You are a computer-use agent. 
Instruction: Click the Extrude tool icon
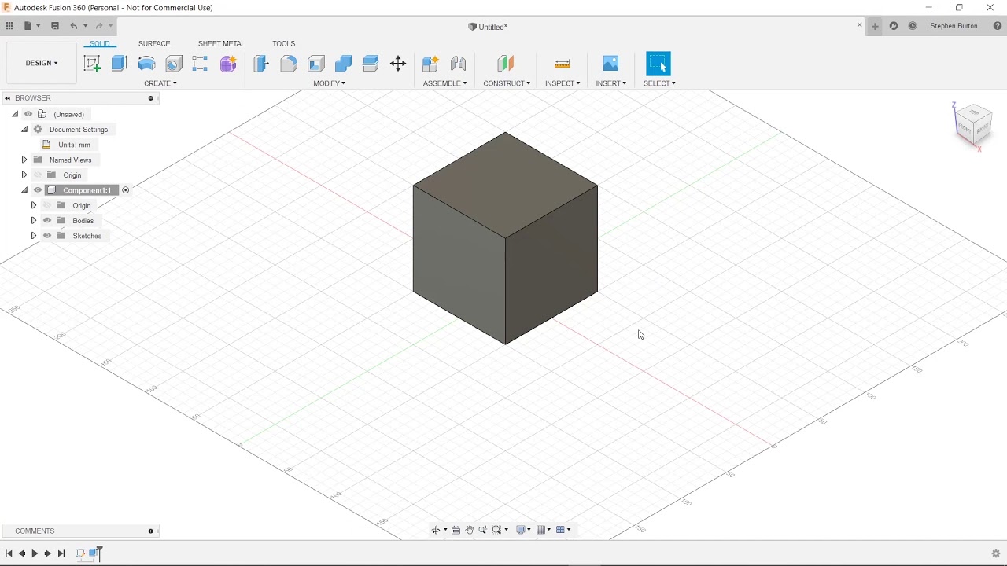tap(119, 64)
